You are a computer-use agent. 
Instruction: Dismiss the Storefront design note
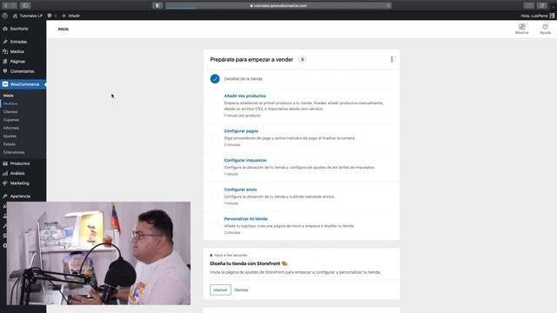click(x=241, y=290)
